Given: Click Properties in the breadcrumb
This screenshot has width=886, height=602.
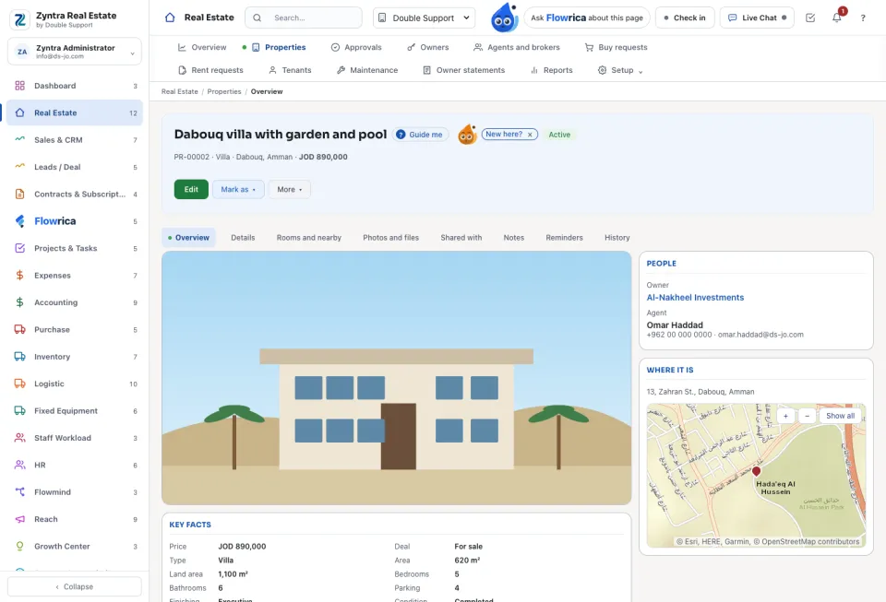Looking at the screenshot, I should point(223,91).
